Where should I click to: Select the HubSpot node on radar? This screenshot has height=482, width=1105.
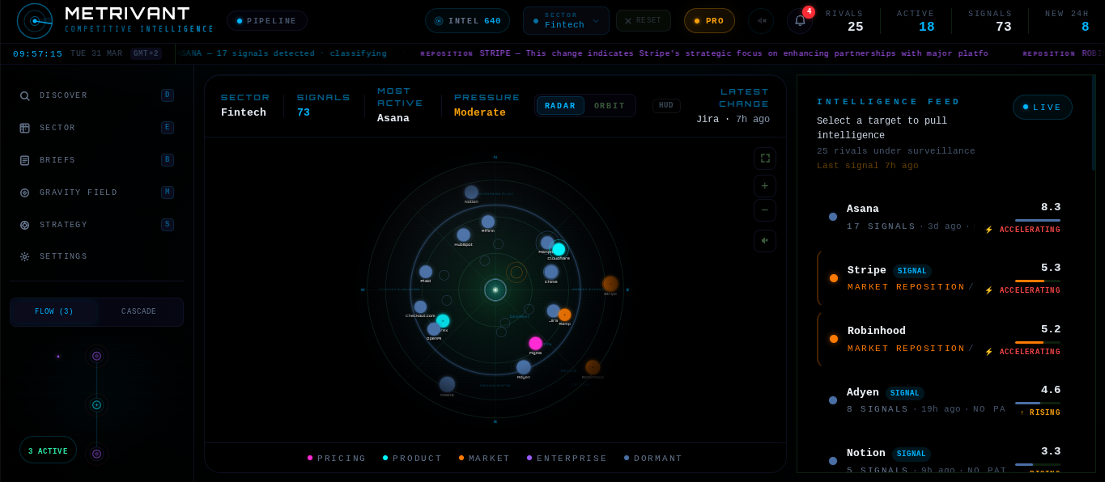[463, 235]
